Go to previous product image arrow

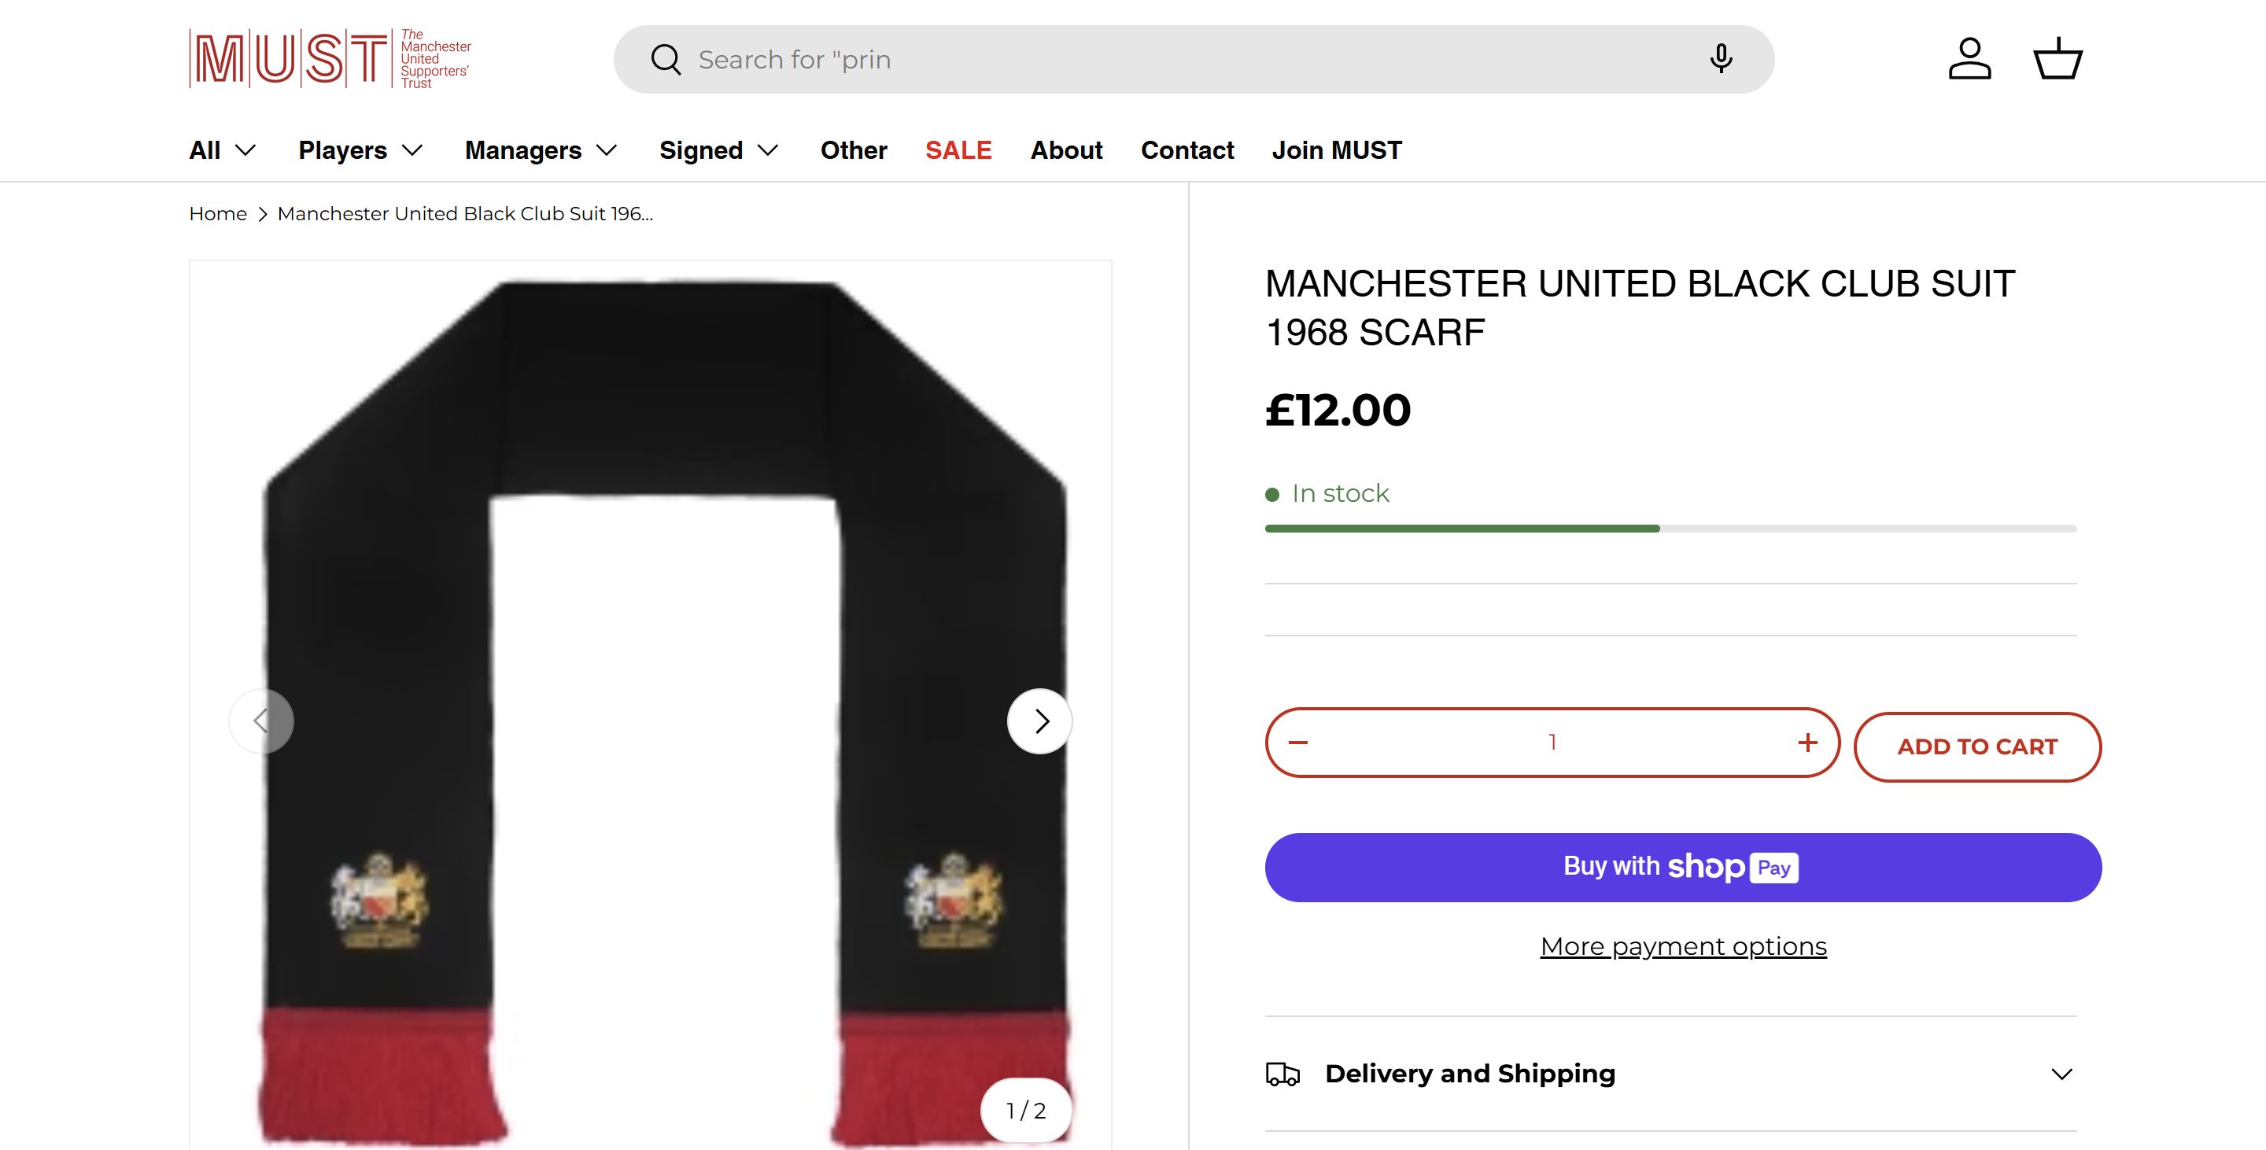261,721
